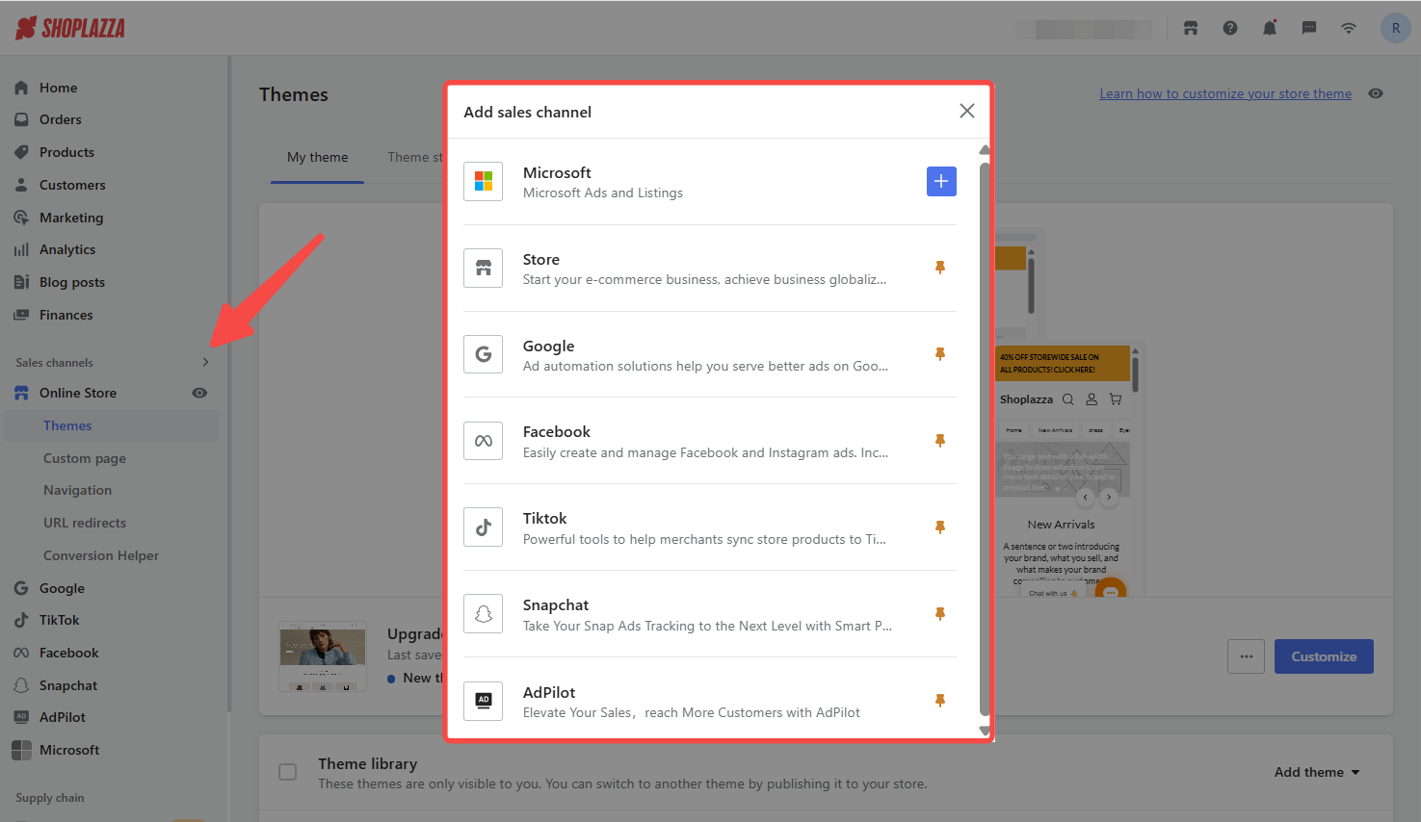This screenshot has height=822, width=1421.
Task: Click current theme thumbnail image
Action: pos(323,656)
